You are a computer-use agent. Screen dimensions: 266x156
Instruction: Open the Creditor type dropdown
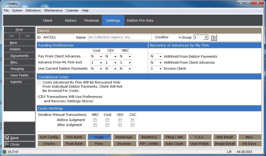[179, 38]
